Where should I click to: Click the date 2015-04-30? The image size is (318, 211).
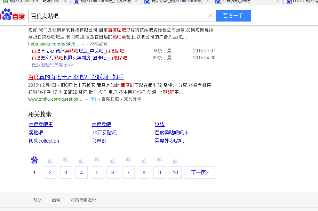204,58
